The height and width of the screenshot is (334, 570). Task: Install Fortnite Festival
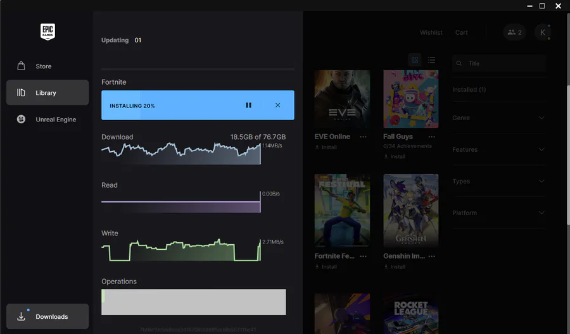point(326,267)
